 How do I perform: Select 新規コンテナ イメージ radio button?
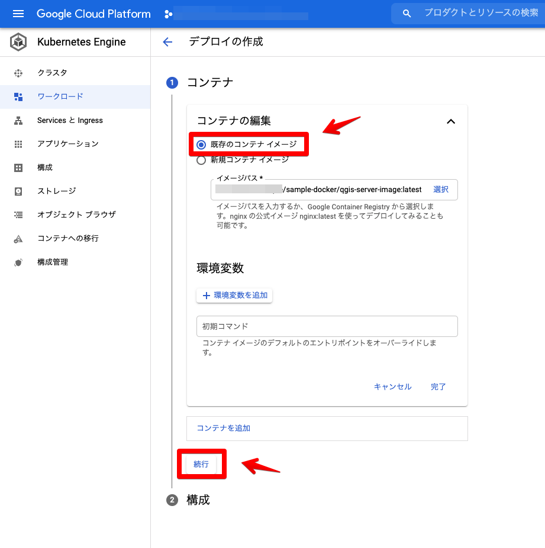click(x=201, y=160)
